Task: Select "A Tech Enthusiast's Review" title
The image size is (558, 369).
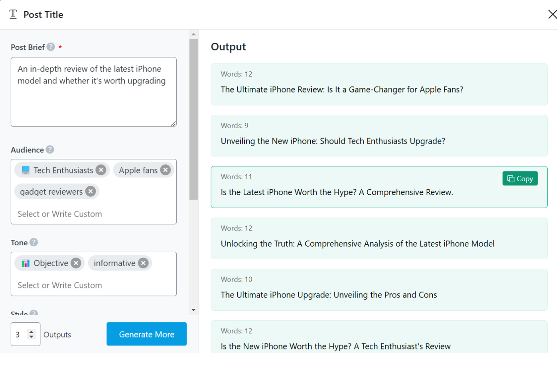Action: (x=379, y=337)
